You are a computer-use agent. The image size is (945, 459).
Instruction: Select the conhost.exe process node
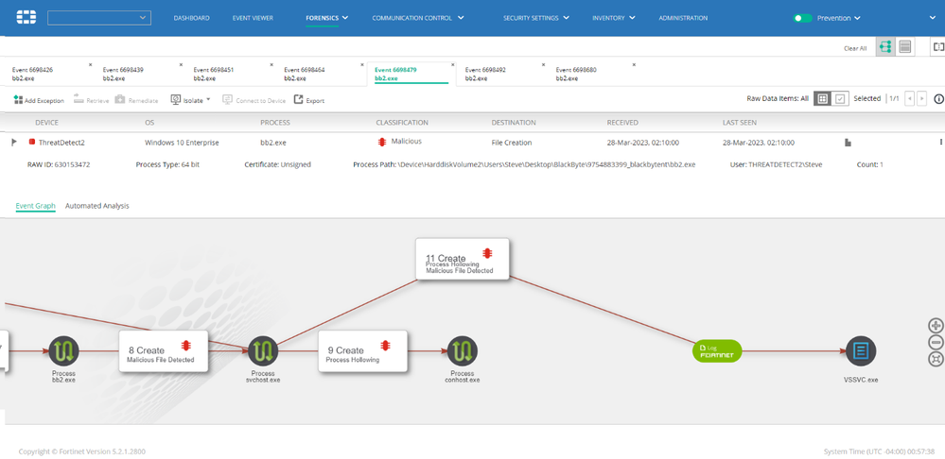coord(463,350)
